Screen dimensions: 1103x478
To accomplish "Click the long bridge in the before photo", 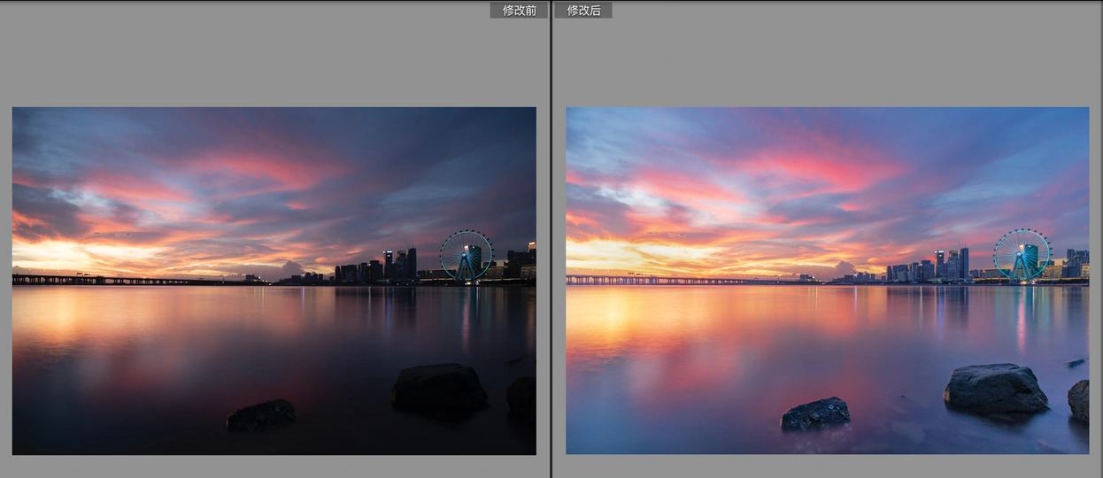I will [133, 280].
